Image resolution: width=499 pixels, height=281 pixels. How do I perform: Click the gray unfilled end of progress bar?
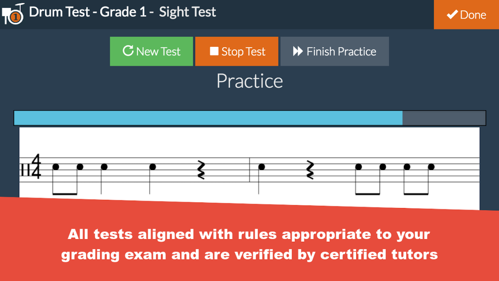pyautogui.click(x=444, y=118)
